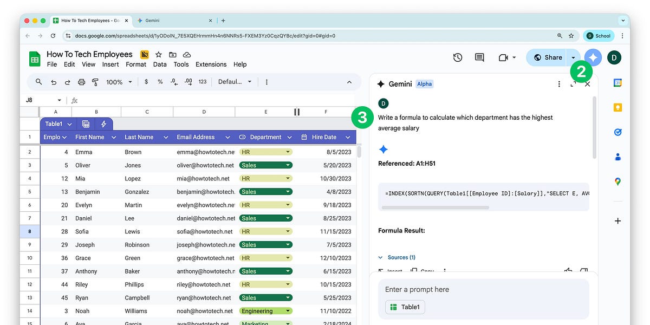Expand the Gemini panel to full size

(573, 84)
